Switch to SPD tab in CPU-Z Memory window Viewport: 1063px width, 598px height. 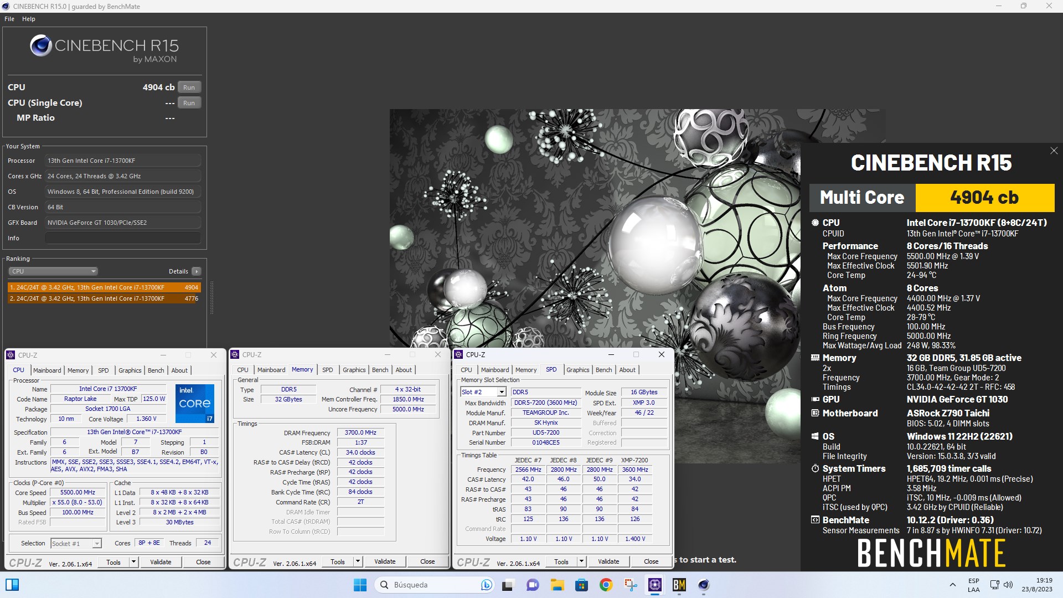[x=328, y=370]
